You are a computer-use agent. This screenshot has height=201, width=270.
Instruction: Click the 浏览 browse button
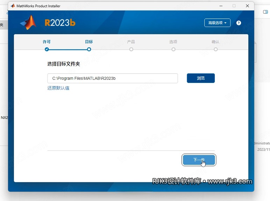[x=201, y=78]
